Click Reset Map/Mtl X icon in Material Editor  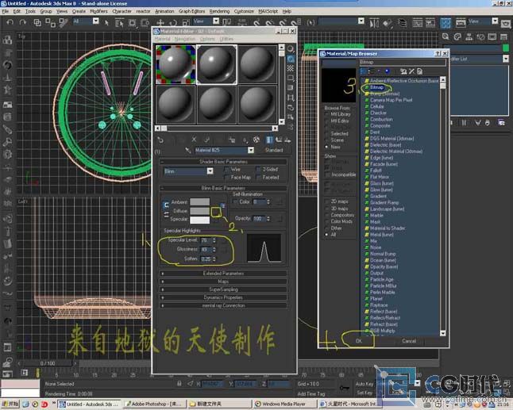[194, 140]
